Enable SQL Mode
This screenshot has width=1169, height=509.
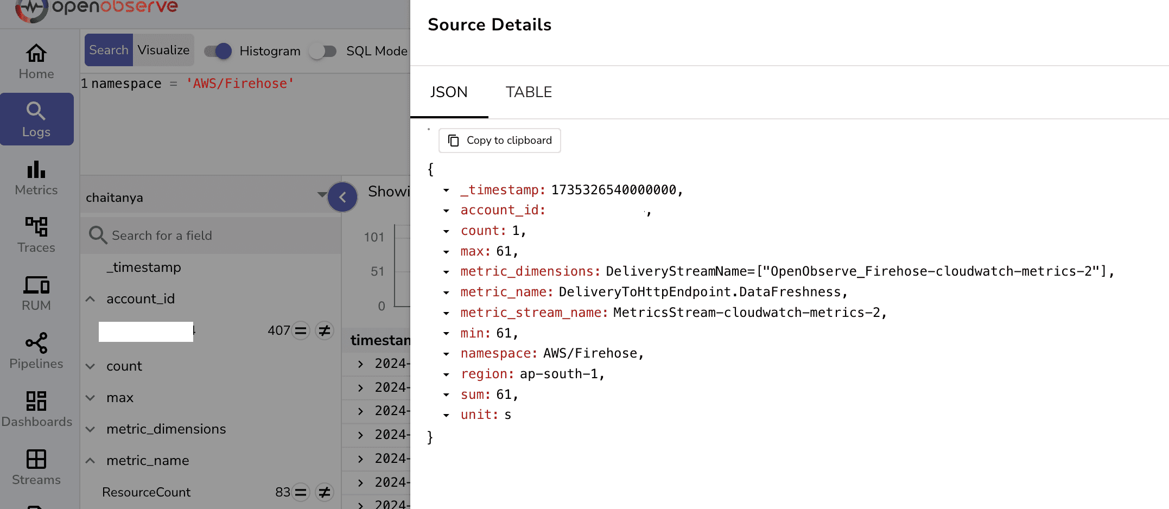324,50
